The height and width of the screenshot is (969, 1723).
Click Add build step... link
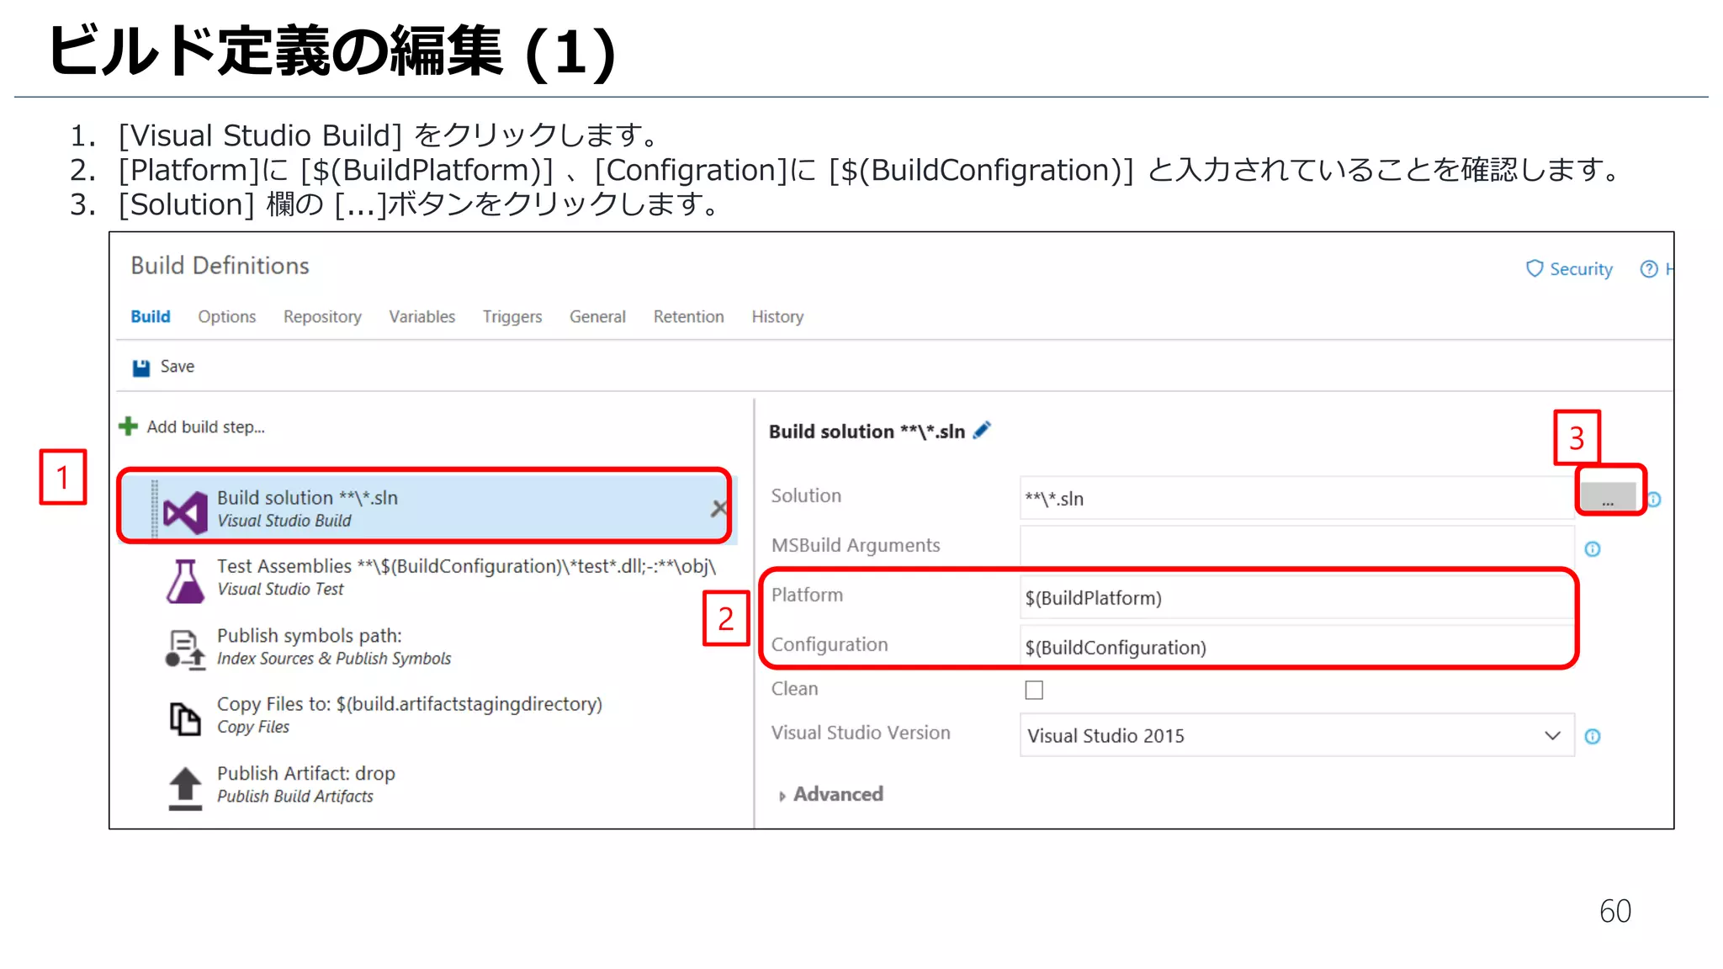206,427
